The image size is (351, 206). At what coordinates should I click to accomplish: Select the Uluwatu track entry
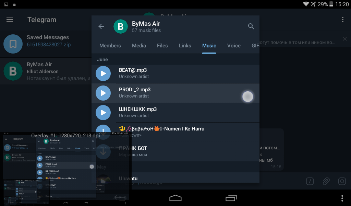(175, 178)
